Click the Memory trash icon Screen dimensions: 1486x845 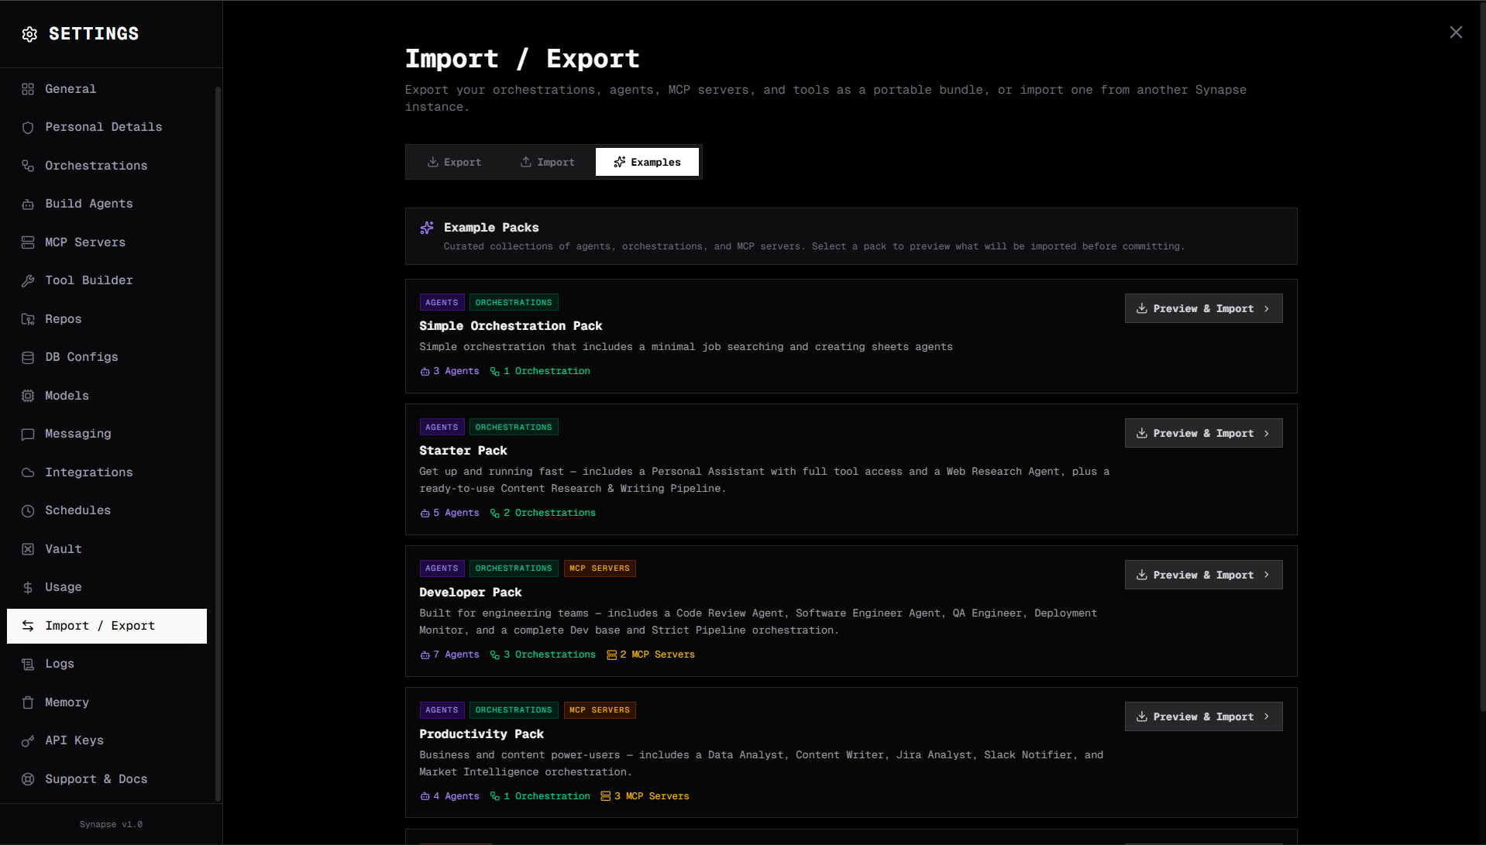pos(28,702)
